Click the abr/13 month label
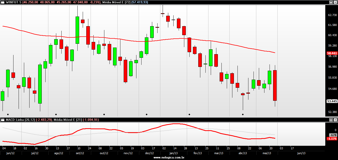 point(243,153)
